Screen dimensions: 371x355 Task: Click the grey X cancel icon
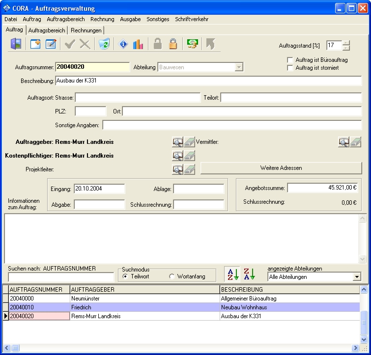point(85,44)
